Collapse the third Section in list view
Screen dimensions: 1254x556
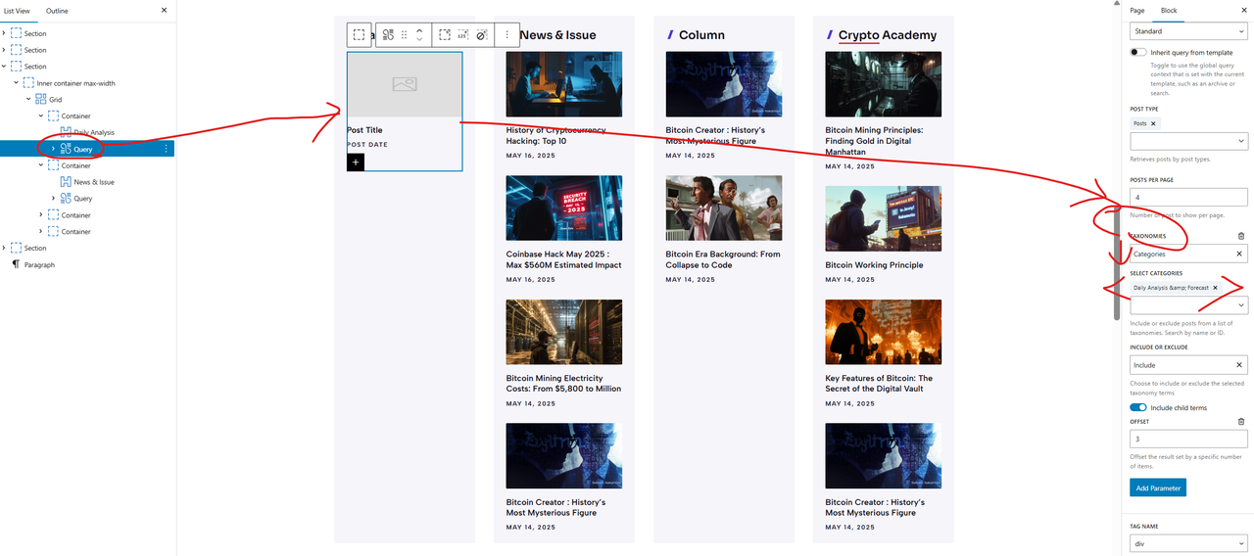tap(5, 67)
